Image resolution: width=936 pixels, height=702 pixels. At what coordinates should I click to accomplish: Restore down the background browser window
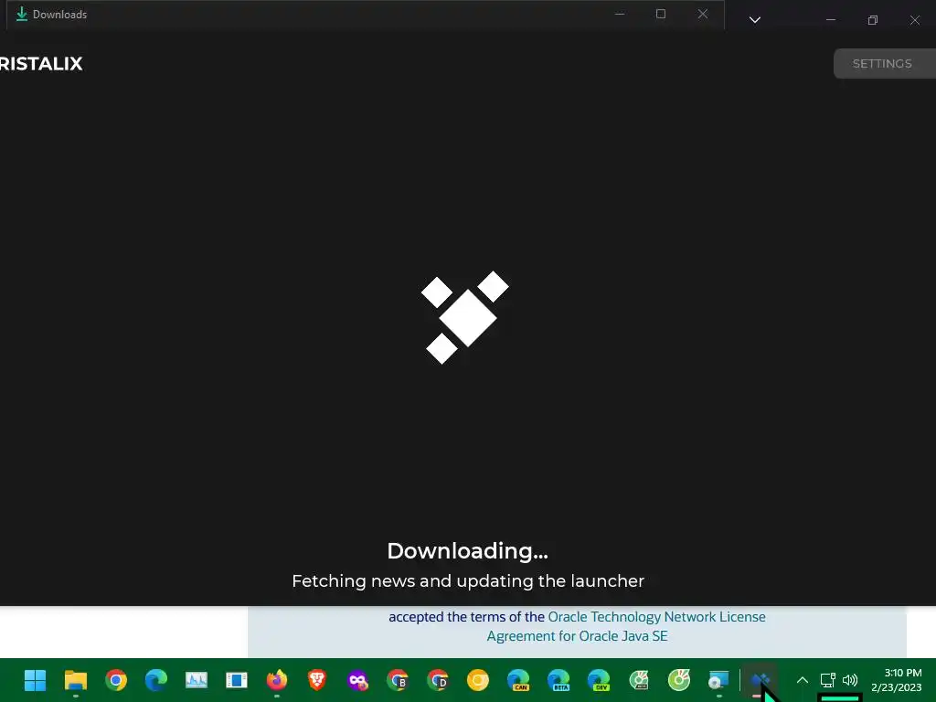[873, 20]
